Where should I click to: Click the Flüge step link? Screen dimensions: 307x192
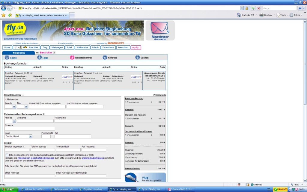45,58
